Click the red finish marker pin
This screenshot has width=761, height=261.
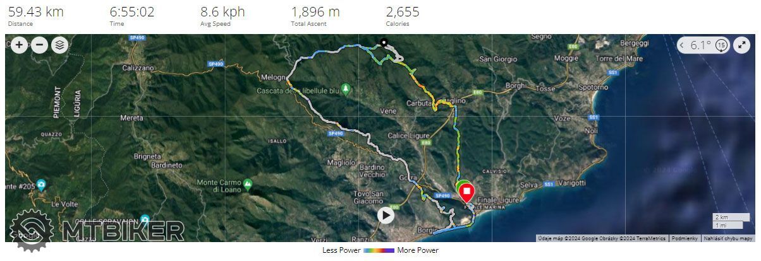coord(467,192)
